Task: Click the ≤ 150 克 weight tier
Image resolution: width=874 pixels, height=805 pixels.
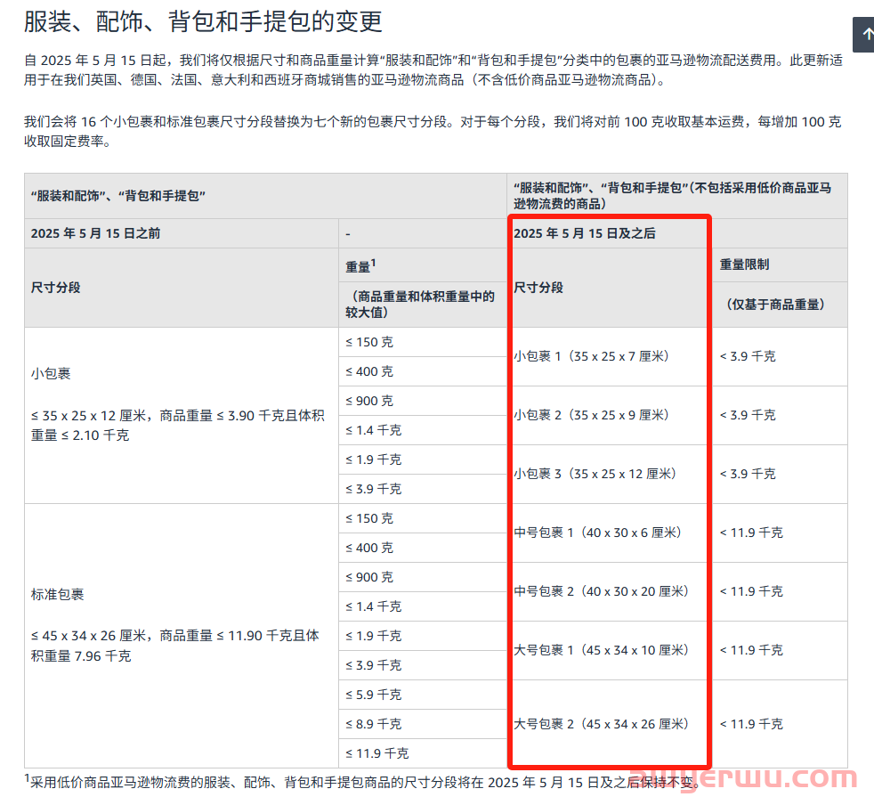Action: pos(368,342)
